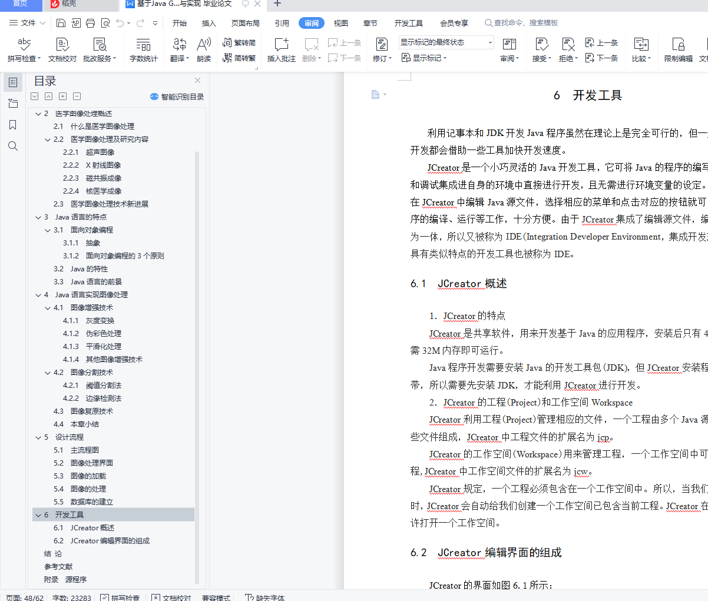Click the expand-level down arrow in TOC toolbar
Screen dimensions: 708x601
(35, 97)
